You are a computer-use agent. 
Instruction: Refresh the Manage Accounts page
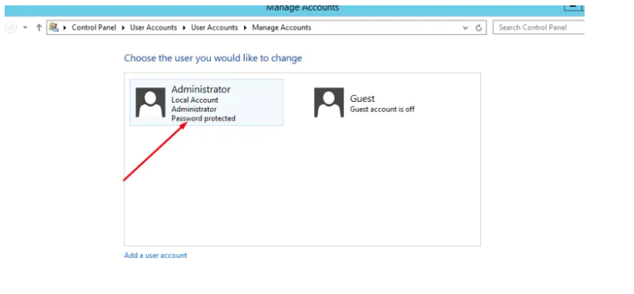coord(479,28)
